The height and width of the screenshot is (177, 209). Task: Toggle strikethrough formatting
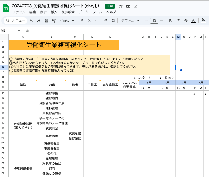coord(186,21)
